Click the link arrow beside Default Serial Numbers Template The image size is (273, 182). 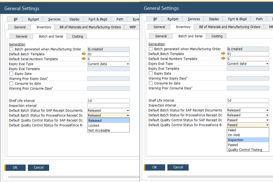84,59
